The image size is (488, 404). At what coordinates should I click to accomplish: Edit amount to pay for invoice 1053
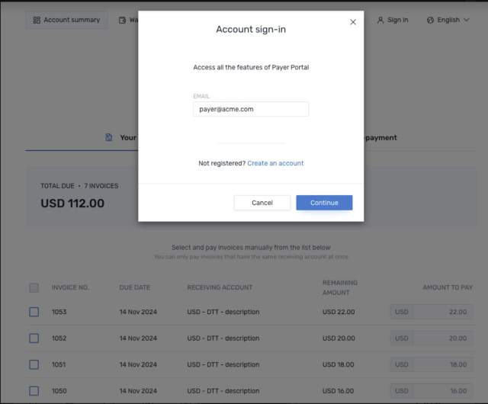pos(442,312)
